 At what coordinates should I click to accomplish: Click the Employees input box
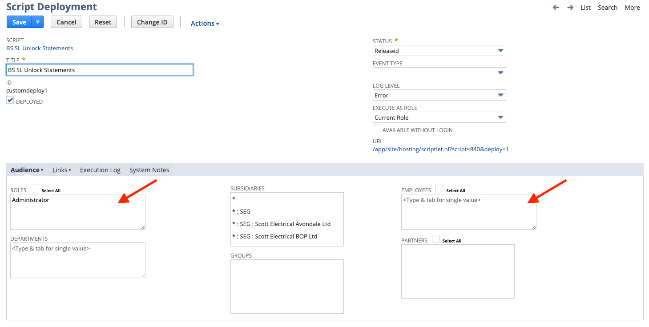469,212
